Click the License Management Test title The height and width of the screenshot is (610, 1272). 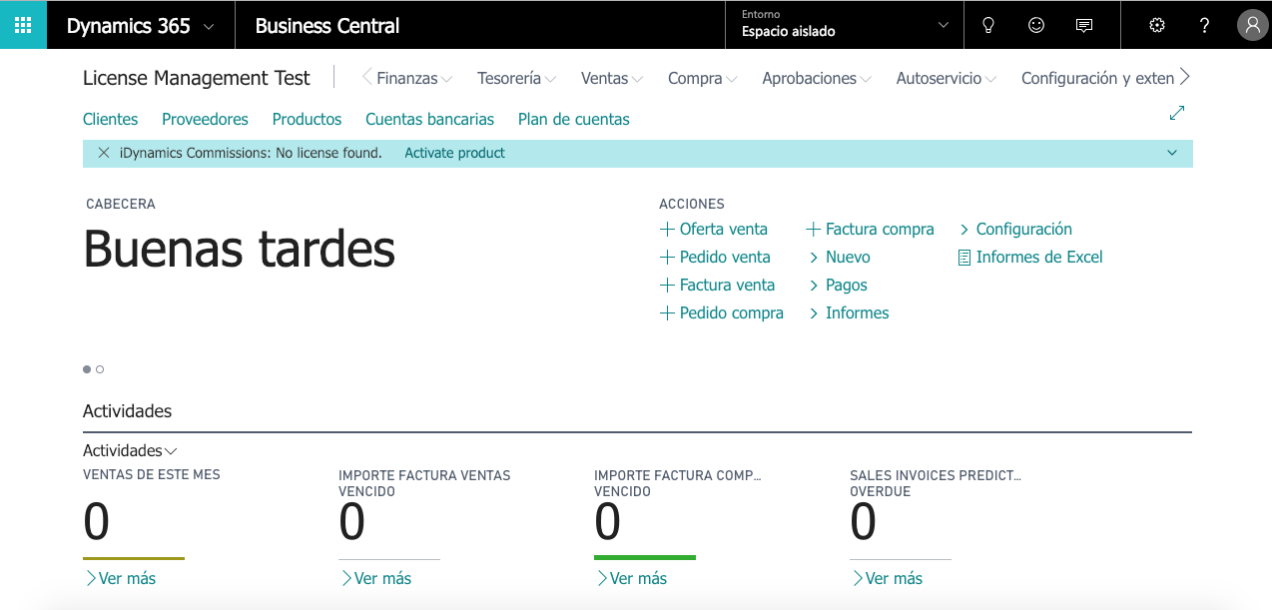[197, 78]
